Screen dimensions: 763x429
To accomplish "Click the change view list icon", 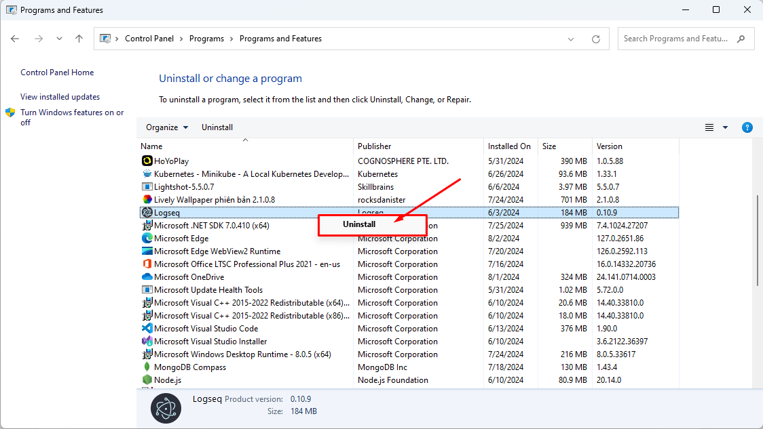I will (x=709, y=127).
